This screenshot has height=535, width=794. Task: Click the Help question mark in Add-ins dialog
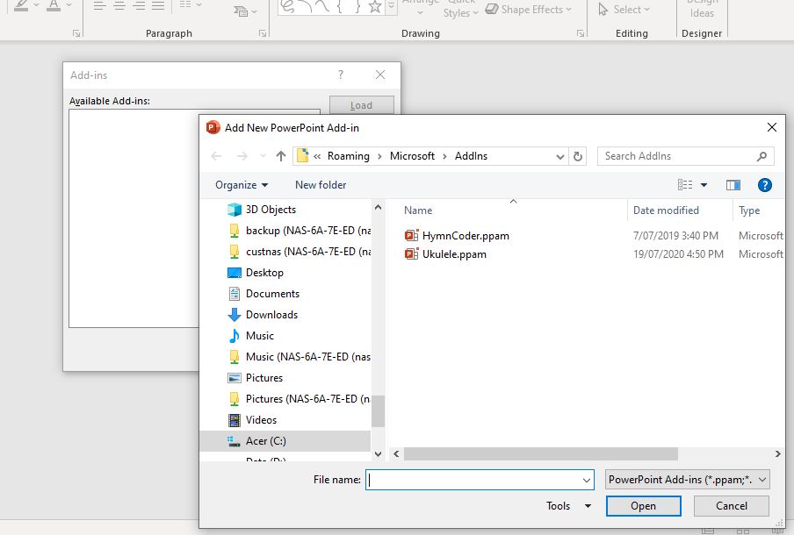pyautogui.click(x=341, y=75)
